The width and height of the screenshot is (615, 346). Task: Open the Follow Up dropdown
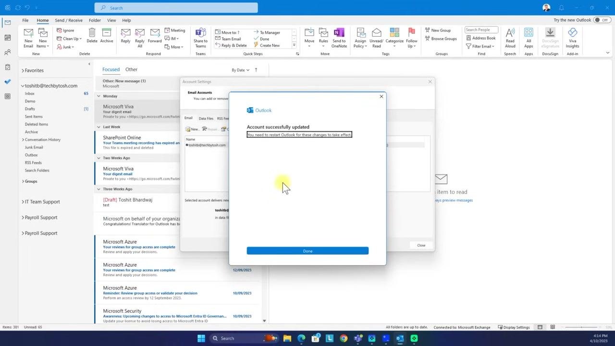[412, 38]
